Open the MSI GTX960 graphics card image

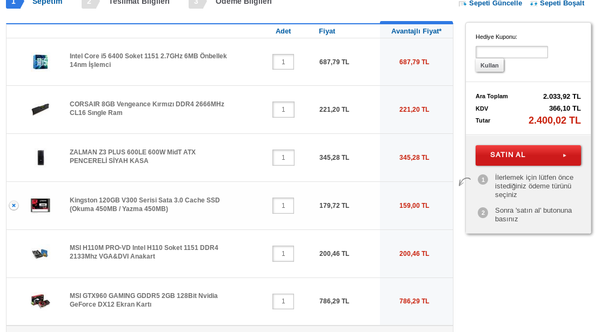pyautogui.click(x=40, y=301)
